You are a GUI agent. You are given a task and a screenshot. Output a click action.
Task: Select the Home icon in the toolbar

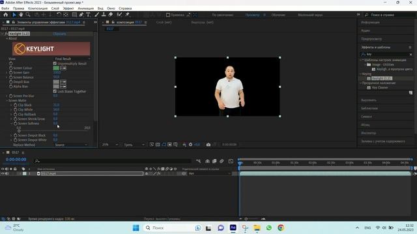tap(6, 15)
